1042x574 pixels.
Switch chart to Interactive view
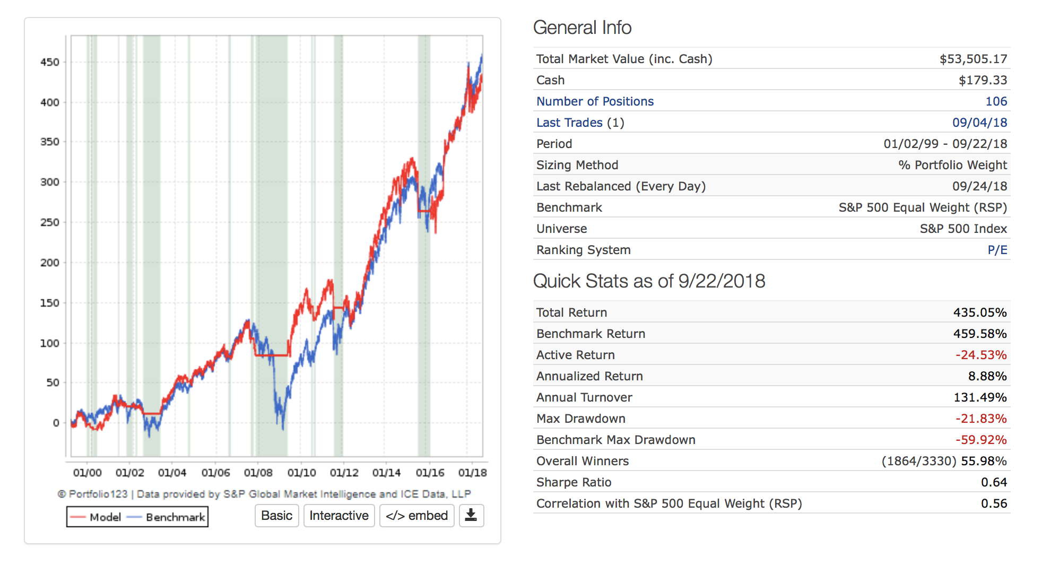click(338, 516)
